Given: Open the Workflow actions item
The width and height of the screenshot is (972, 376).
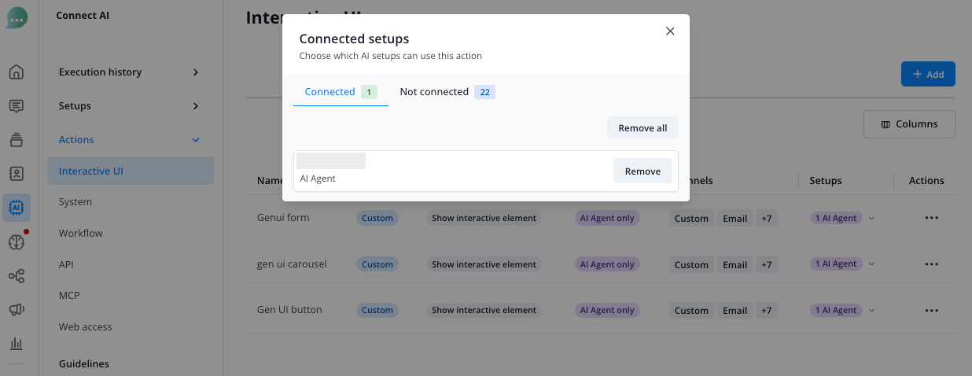Looking at the screenshot, I should (81, 234).
